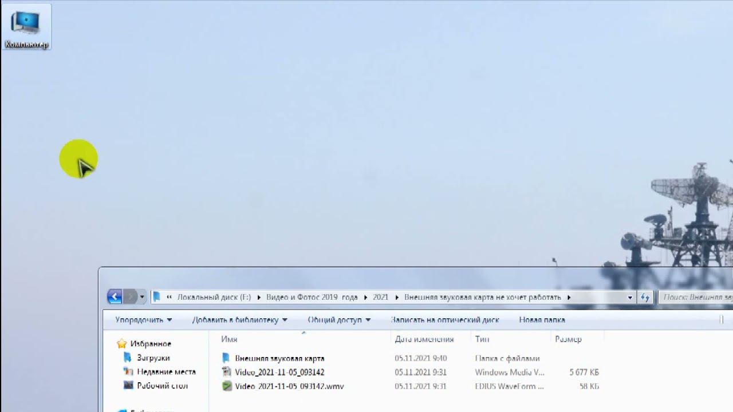Open the recent locations dropdown beside the nav arrows

[x=142, y=297]
